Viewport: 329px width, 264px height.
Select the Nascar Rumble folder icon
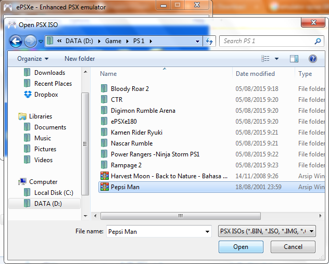pyautogui.click(x=104, y=143)
